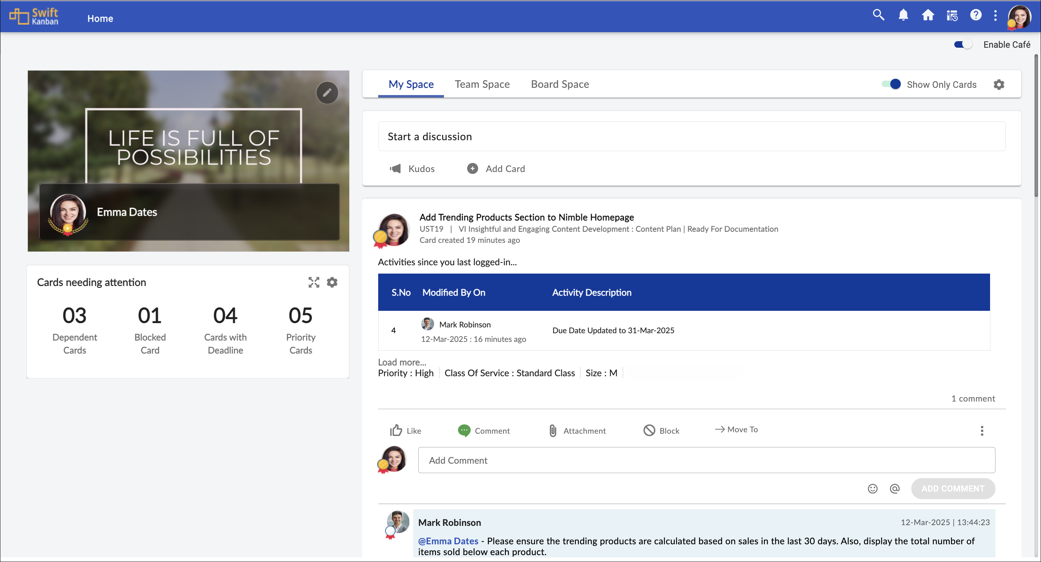
Task: Click the Kudos megaphone icon
Action: 395,168
